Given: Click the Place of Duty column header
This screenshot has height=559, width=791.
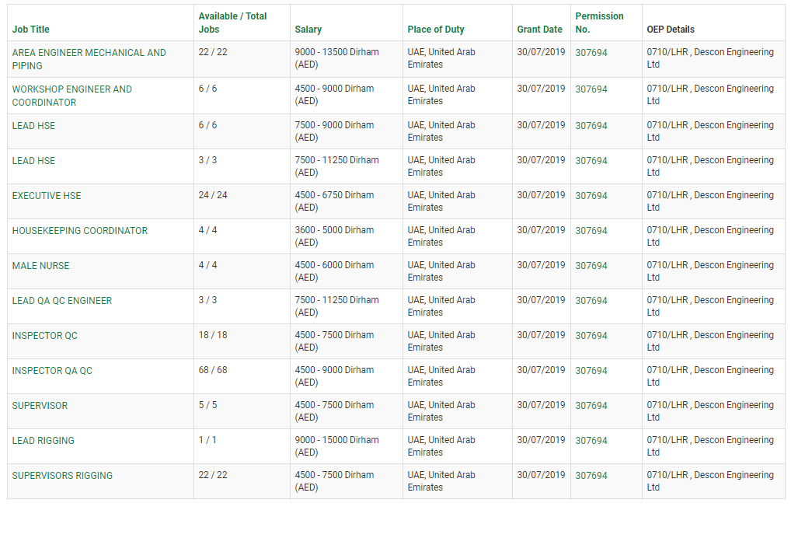Looking at the screenshot, I should (436, 30).
